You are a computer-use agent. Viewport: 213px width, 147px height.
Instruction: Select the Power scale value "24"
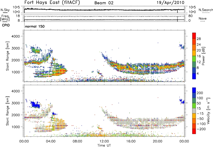pos(199,45)
